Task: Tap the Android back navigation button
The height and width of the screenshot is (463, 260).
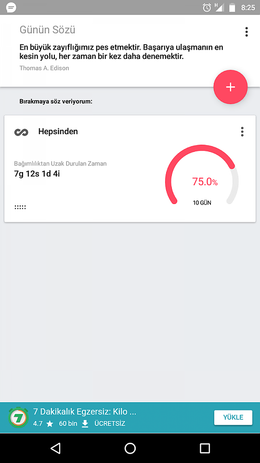Action: click(x=55, y=448)
